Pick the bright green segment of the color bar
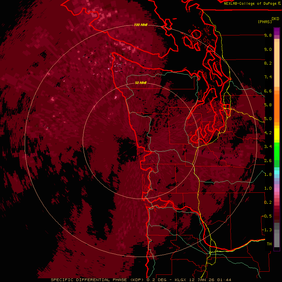 coord(277,151)
